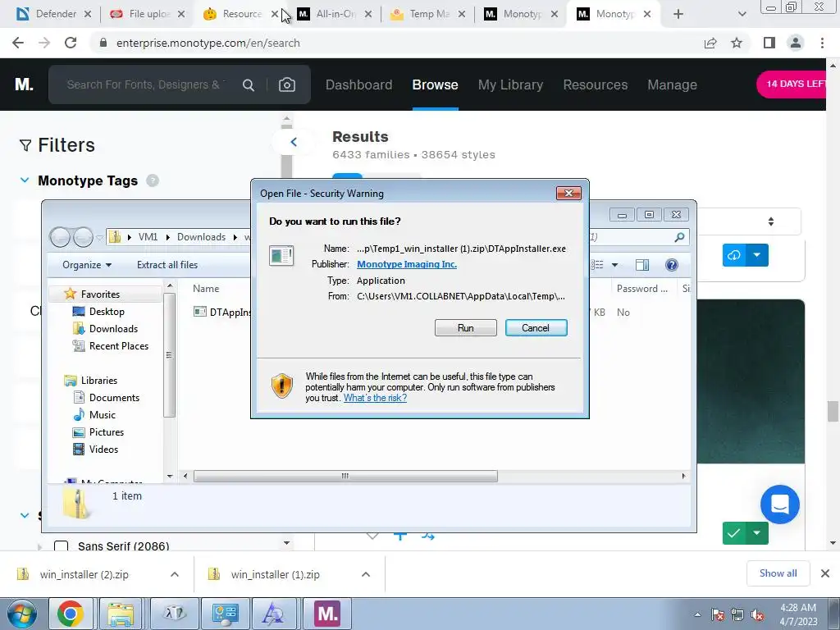Open the dropdown beside the green checkmark
This screenshot has height=630, width=840.
point(757,533)
